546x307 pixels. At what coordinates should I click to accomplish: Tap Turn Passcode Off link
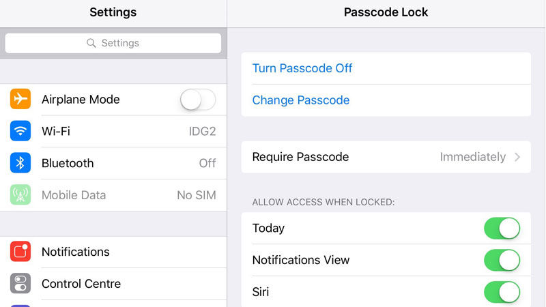pyautogui.click(x=302, y=68)
